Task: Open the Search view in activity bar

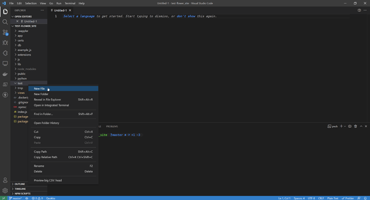Action: [5, 22]
